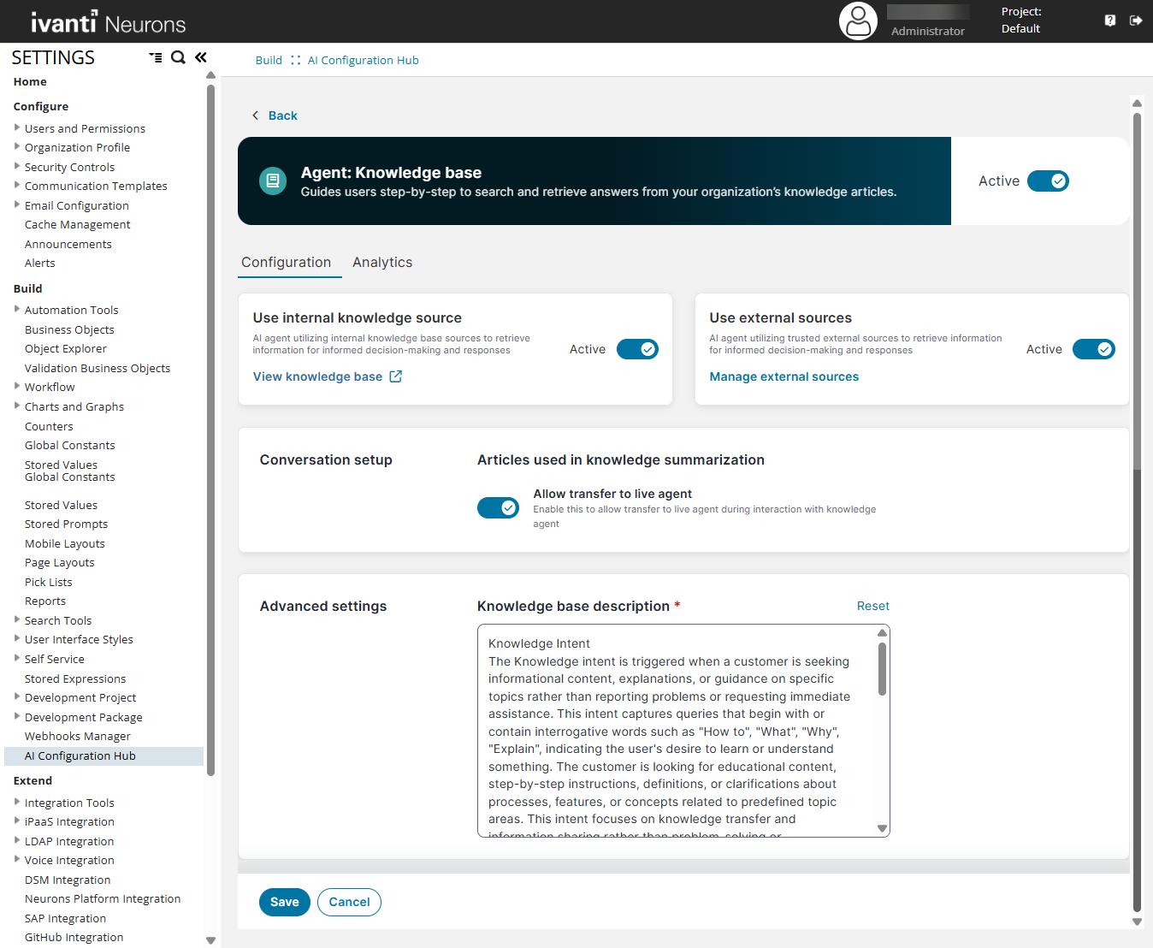The width and height of the screenshot is (1153, 948).
Task: Switch to the Analytics tab
Action: (x=382, y=263)
